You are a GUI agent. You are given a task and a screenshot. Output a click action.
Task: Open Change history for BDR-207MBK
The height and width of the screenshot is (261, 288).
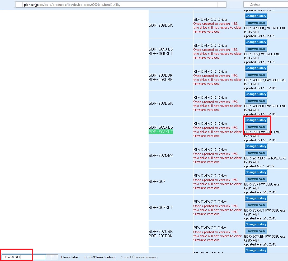[256, 146]
